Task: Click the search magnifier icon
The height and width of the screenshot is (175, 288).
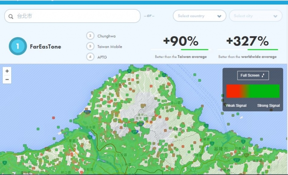Action: pos(11,16)
